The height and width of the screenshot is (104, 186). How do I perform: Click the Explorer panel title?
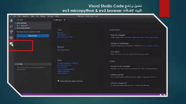20,20
